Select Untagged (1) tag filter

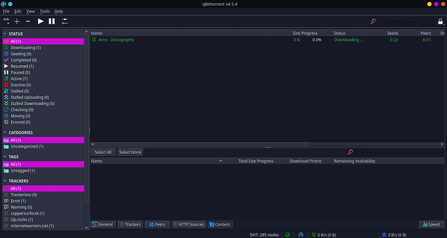[43, 171]
